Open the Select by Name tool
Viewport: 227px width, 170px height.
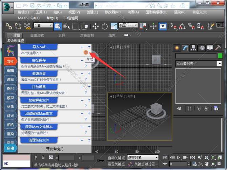tap(67, 26)
